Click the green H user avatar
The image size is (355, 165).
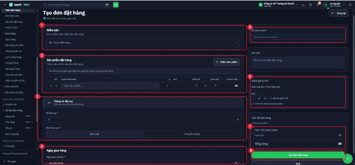point(326,5)
